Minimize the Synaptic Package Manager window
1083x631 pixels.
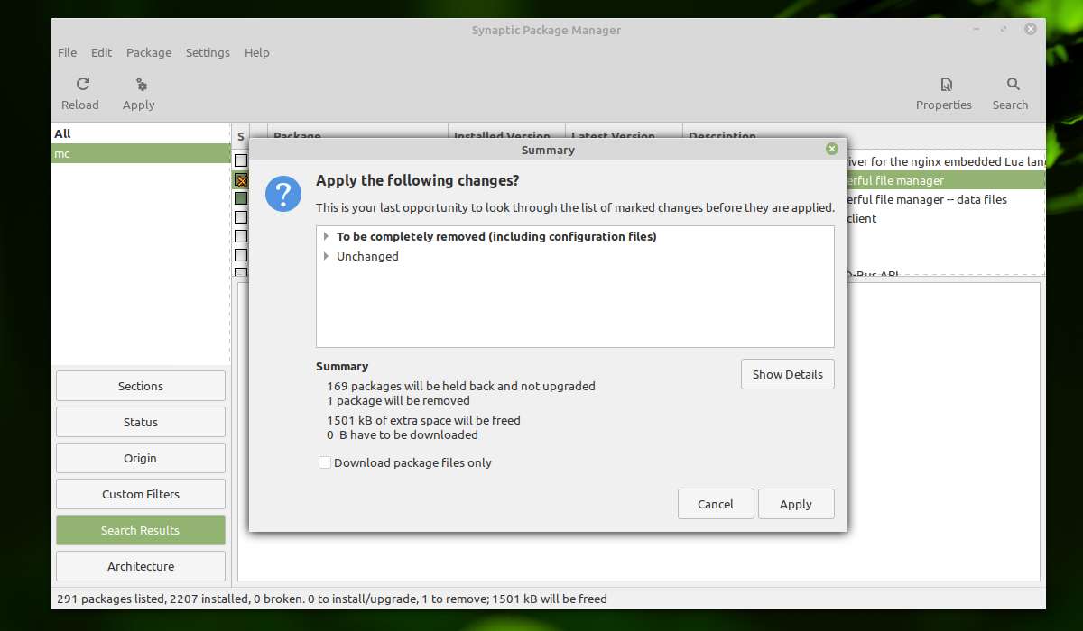[977, 29]
